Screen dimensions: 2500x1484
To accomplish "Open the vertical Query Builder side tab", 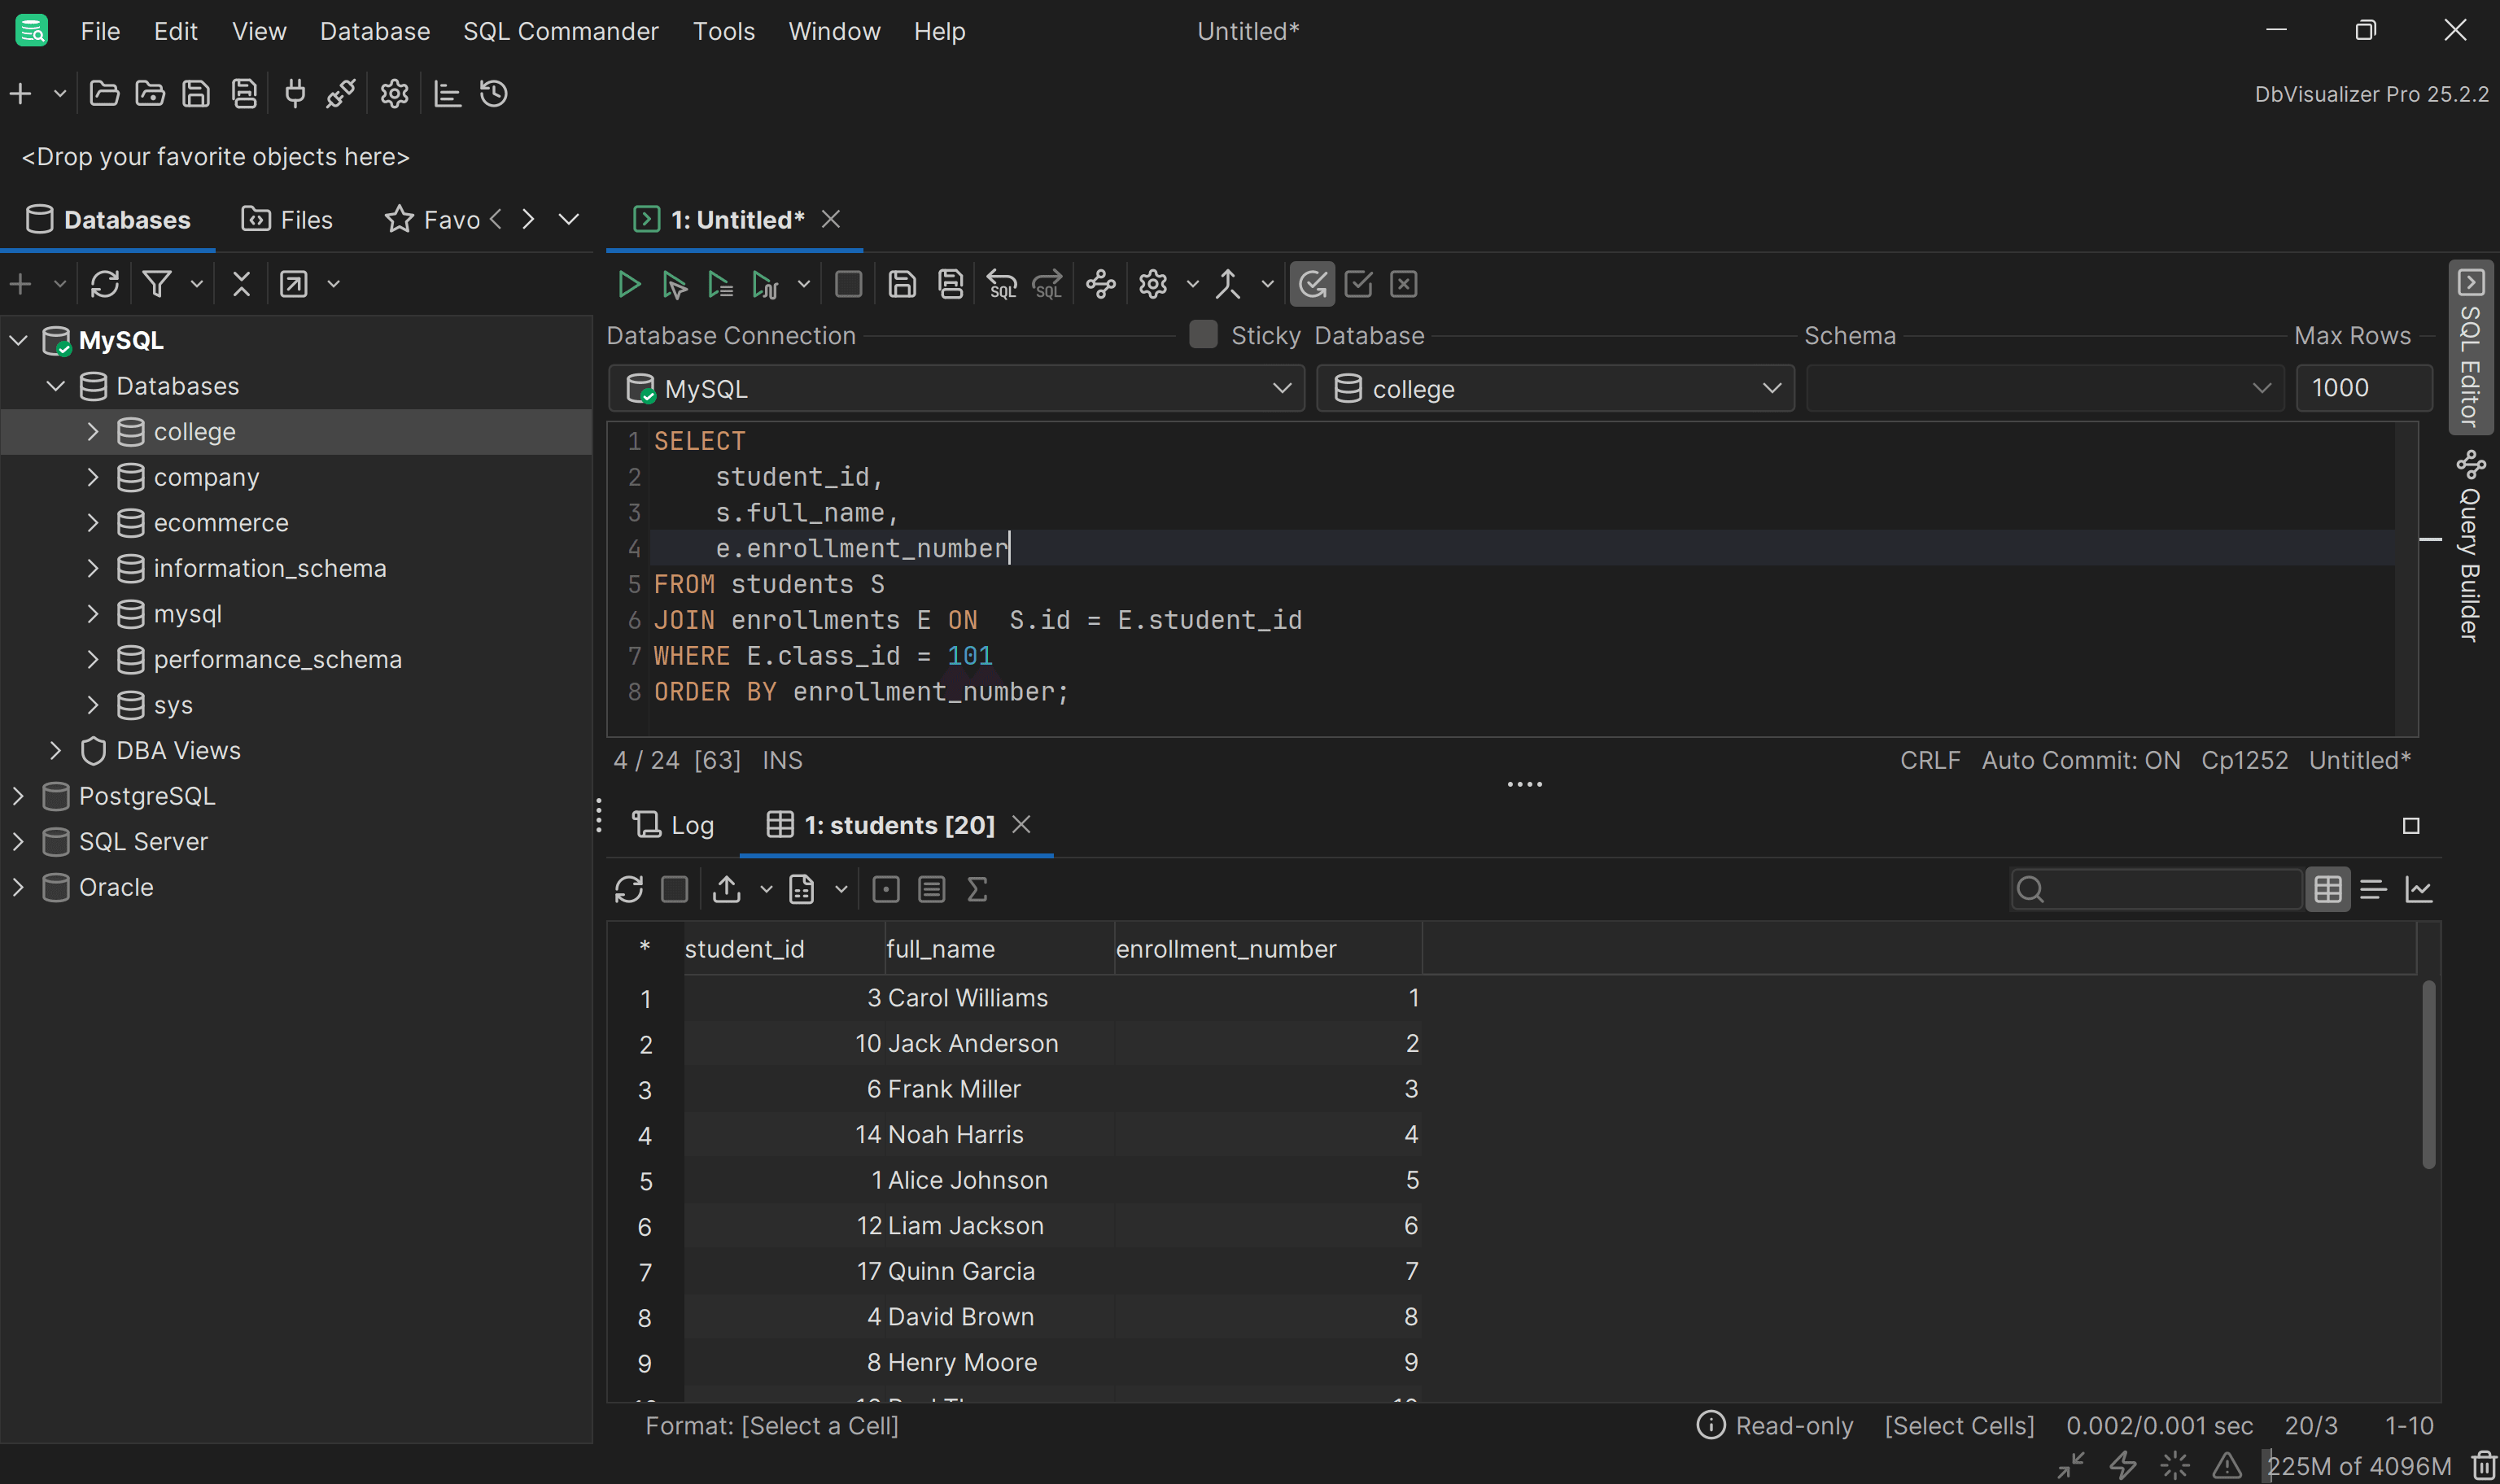I will point(2470,546).
